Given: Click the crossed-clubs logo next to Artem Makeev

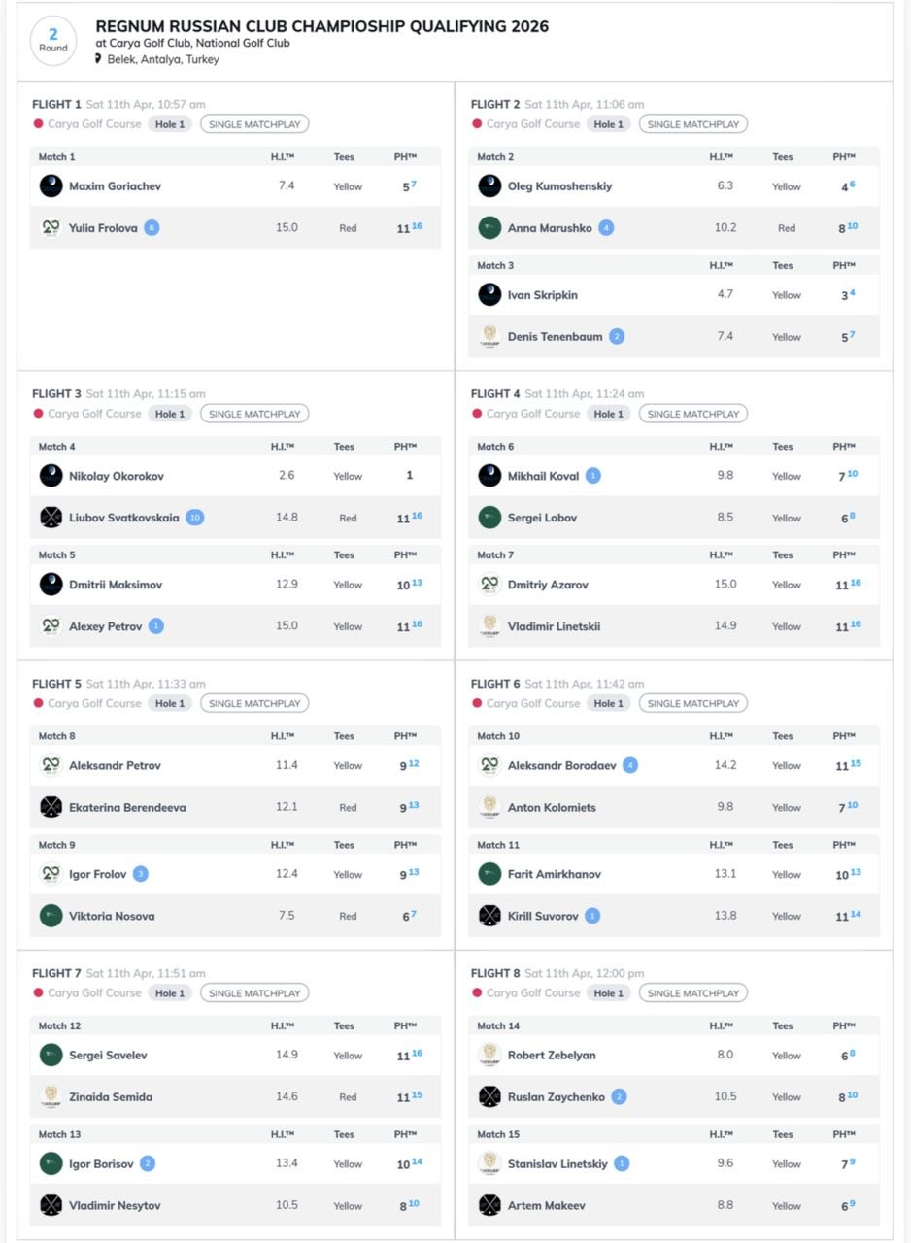Looking at the screenshot, I should pos(490,1205).
